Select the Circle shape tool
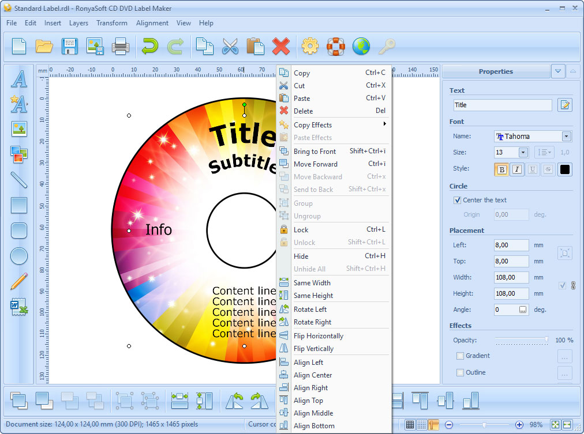584x434 pixels. pos(19,256)
